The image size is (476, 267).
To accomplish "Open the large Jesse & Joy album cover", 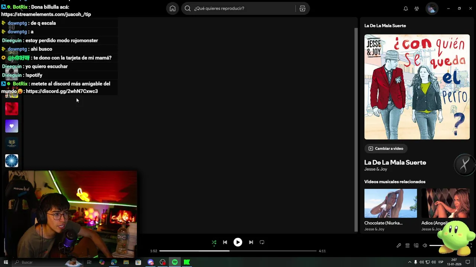I will point(417,87).
